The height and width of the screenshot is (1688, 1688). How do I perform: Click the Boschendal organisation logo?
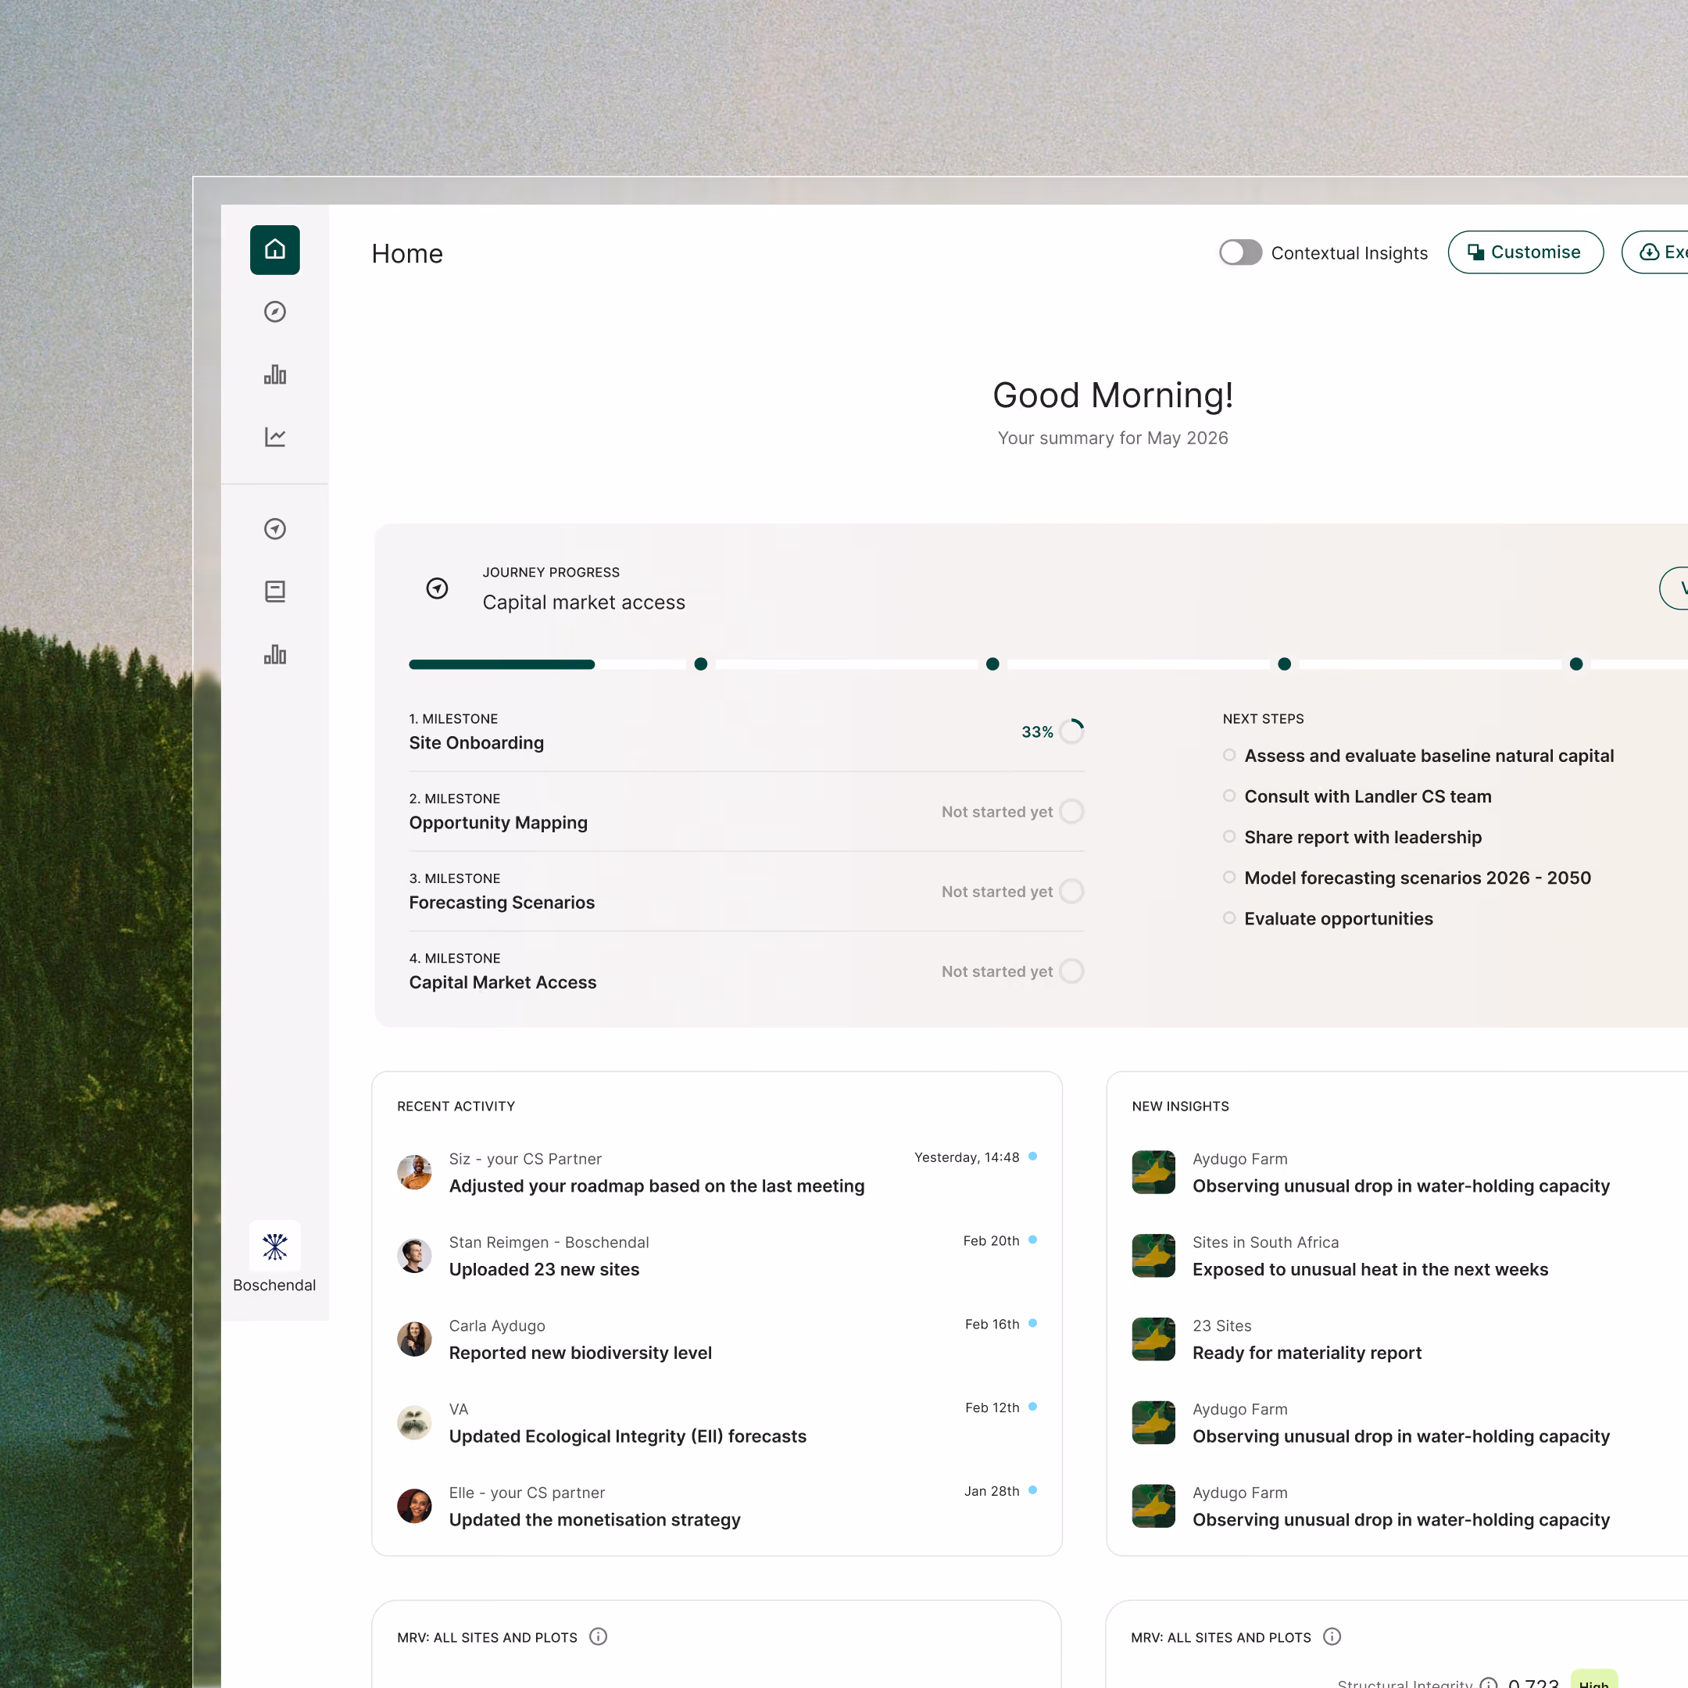pos(274,1246)
